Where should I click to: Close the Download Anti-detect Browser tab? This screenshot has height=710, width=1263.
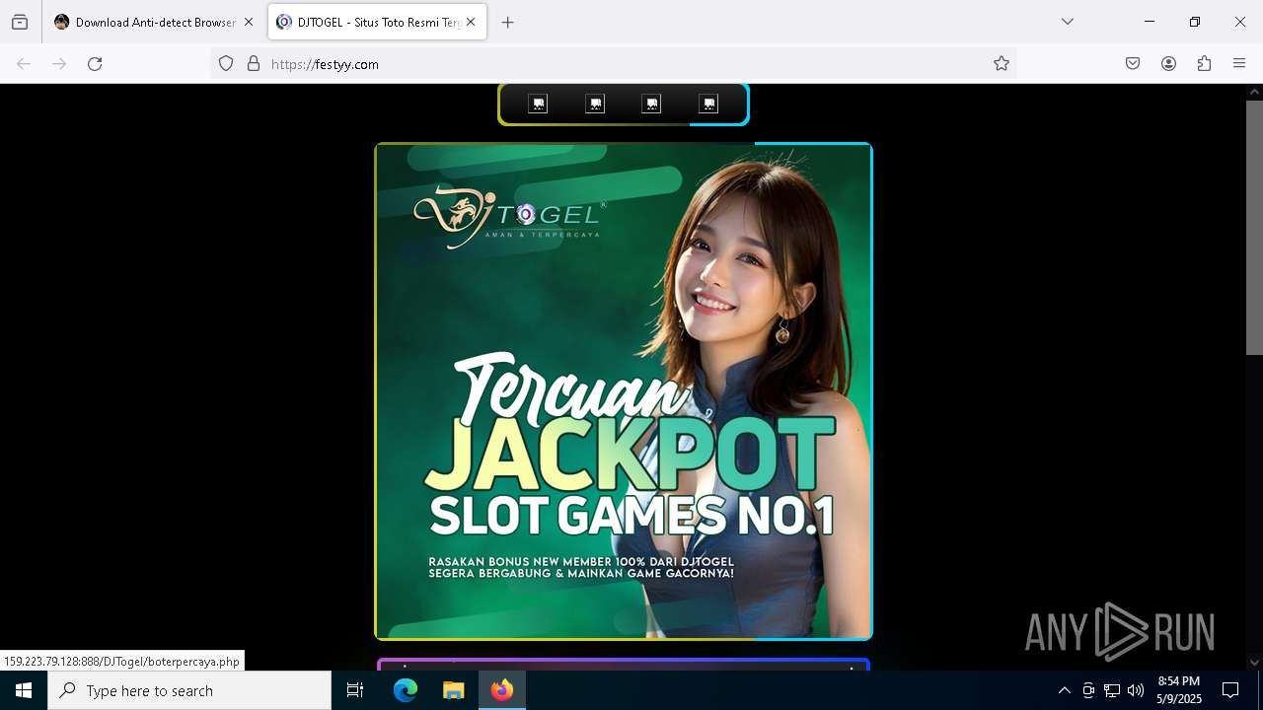(249, 22)
